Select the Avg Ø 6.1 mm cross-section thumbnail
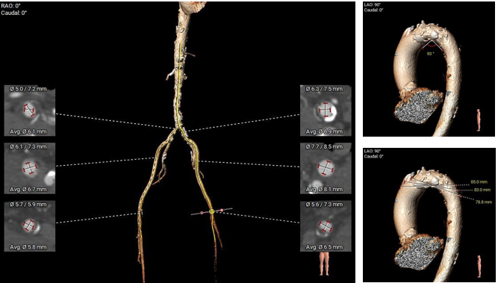The width and height of the screenshot is (498, 283). (30, 111)
